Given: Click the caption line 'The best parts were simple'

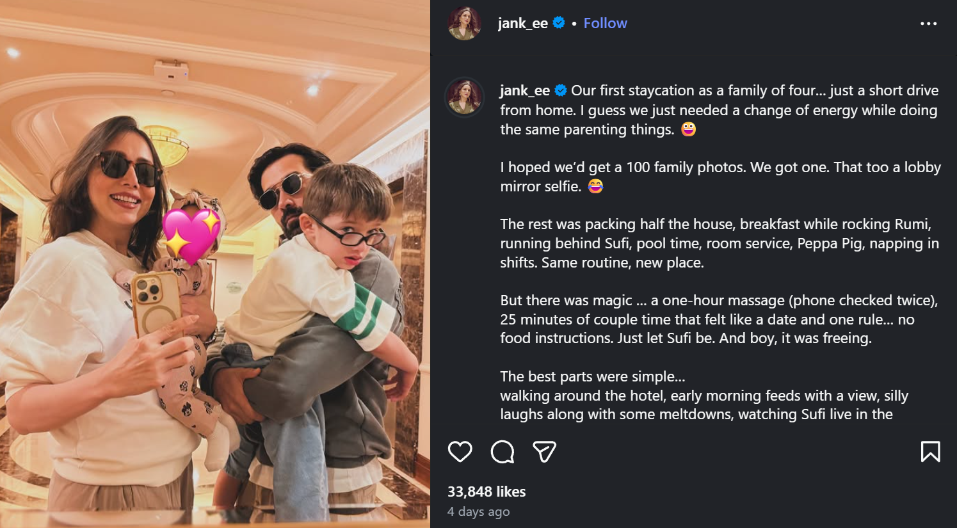Looking at the screenshot, I should tap(593, 376).
